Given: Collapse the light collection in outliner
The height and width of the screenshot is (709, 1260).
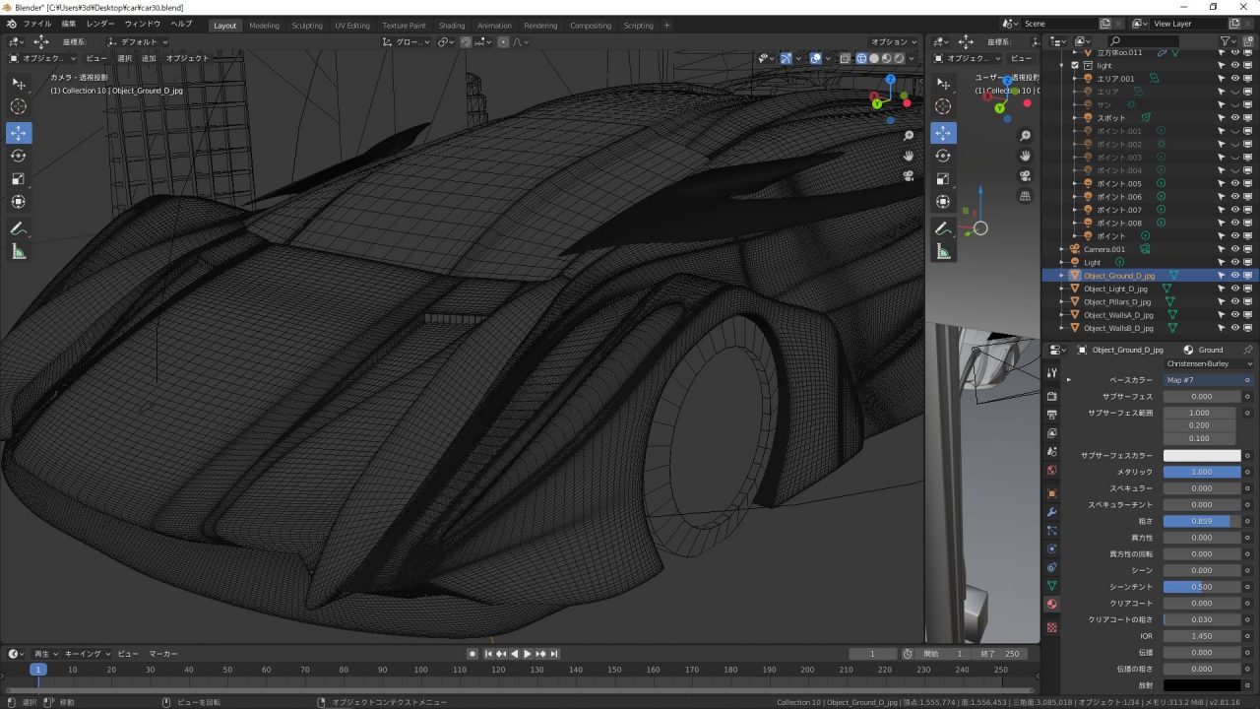Looking at the screenshot, I should click(x=1062, y=65).
